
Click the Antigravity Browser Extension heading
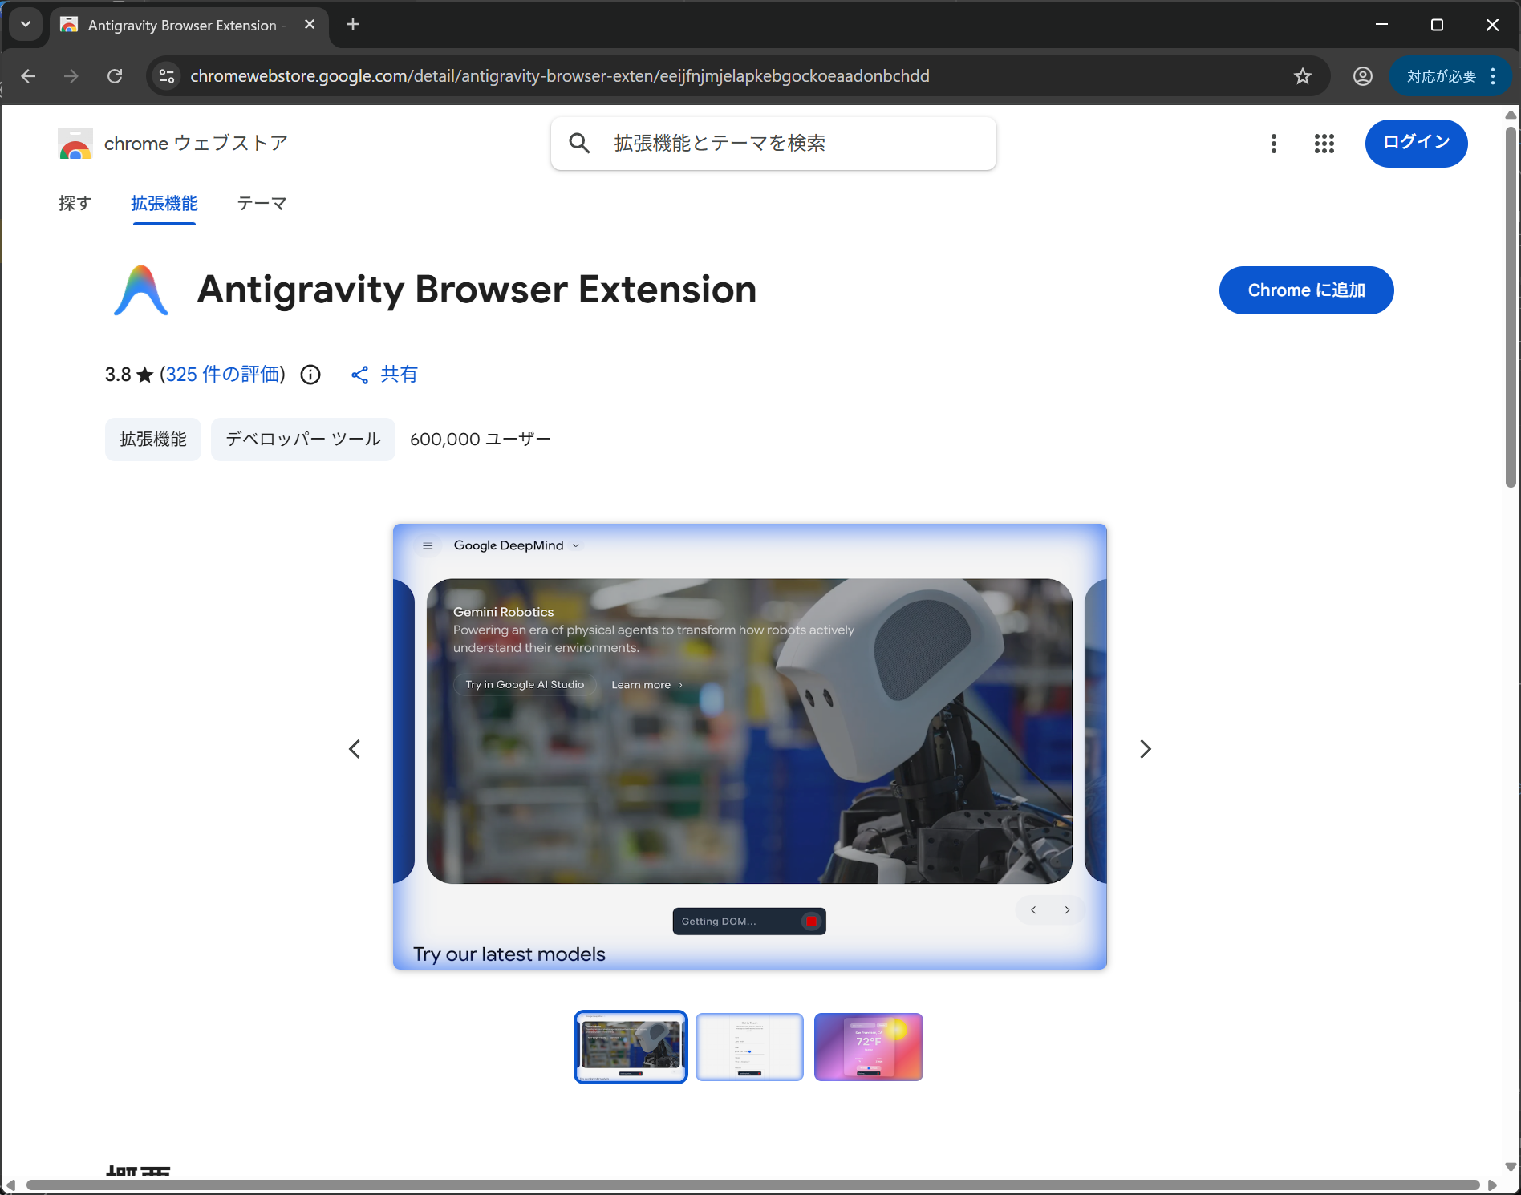point(477,290)
